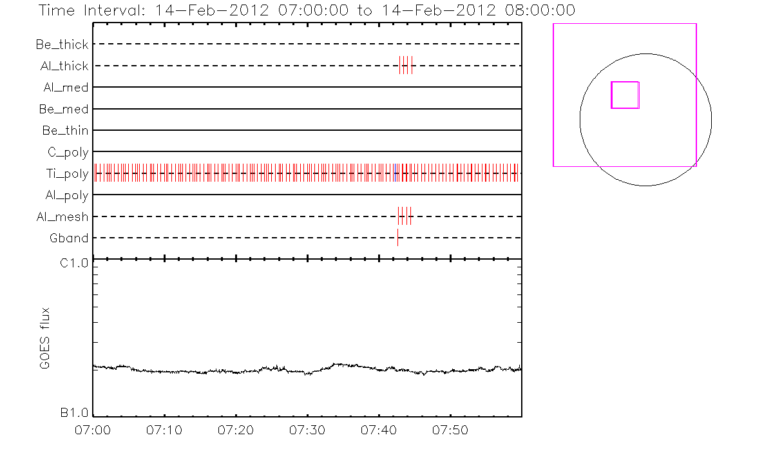
Task: Select the single Gband exposure marker
Action: coord(397,238)
